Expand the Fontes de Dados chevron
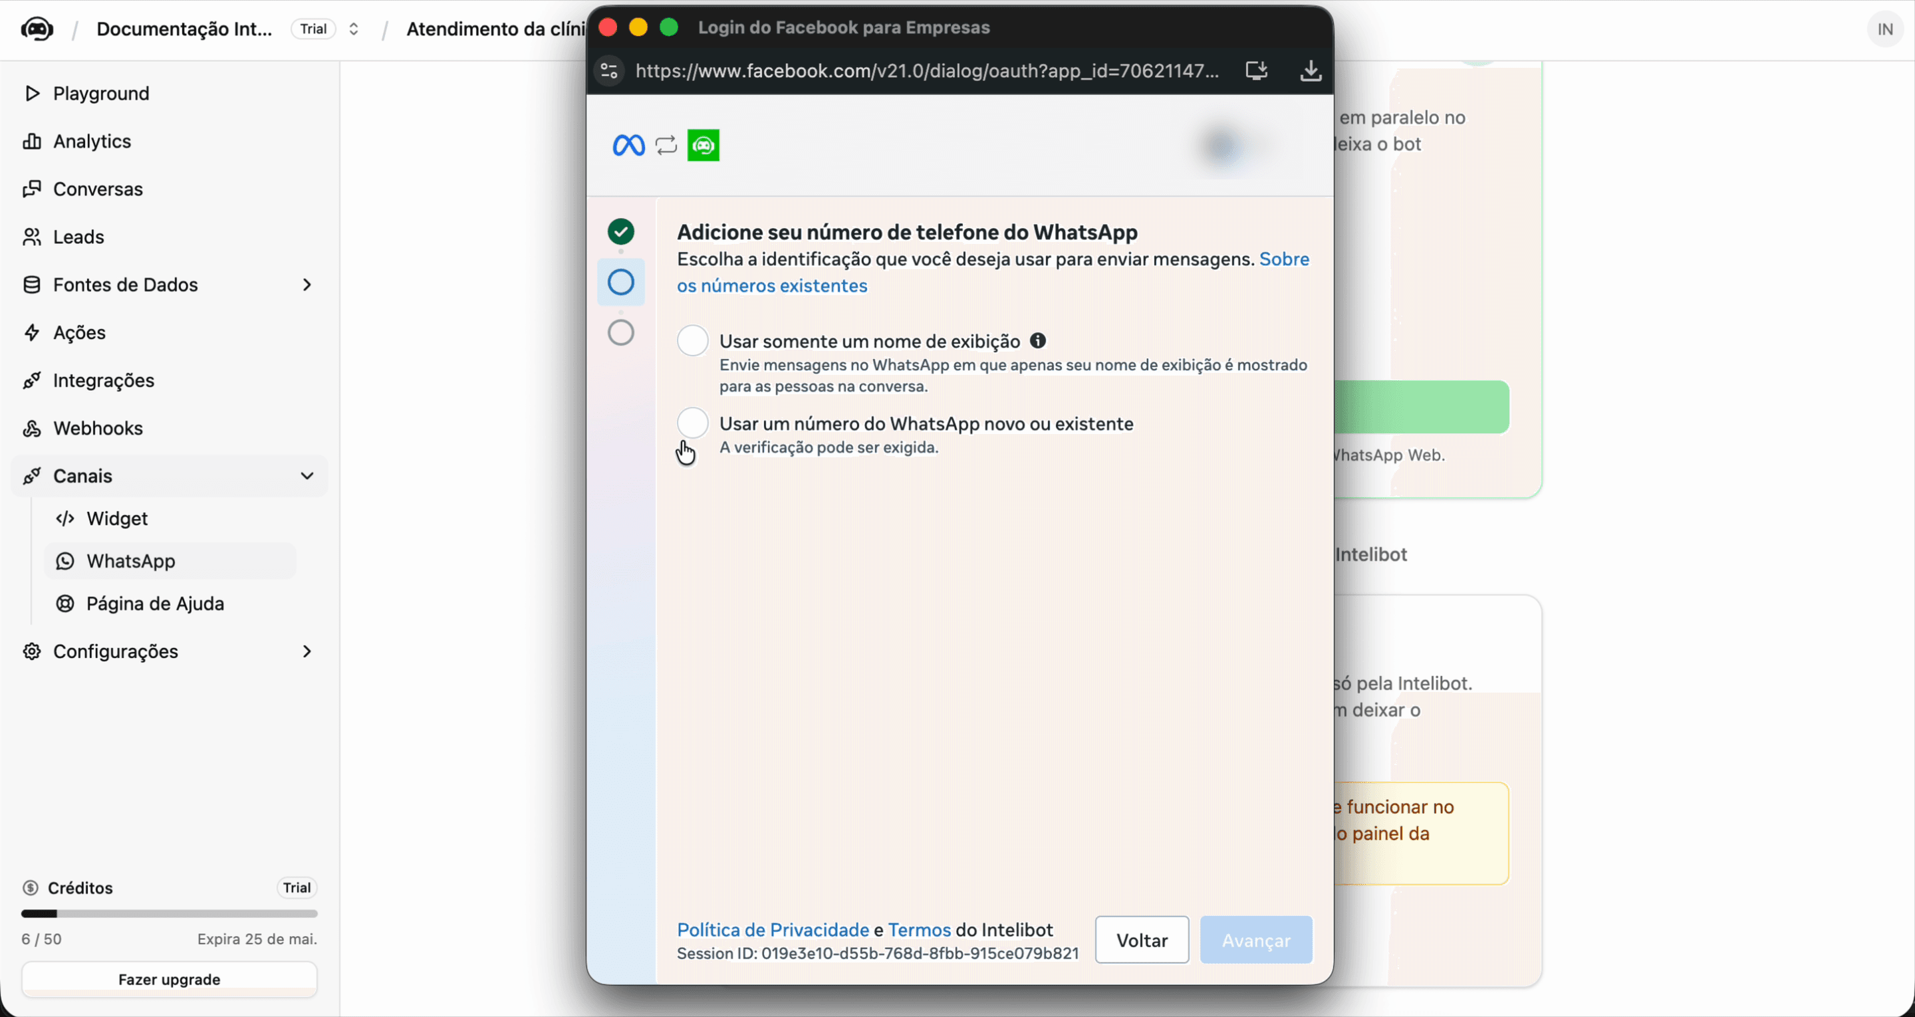This screenshot has width=1915, height=1017. [x=307, y=284]
